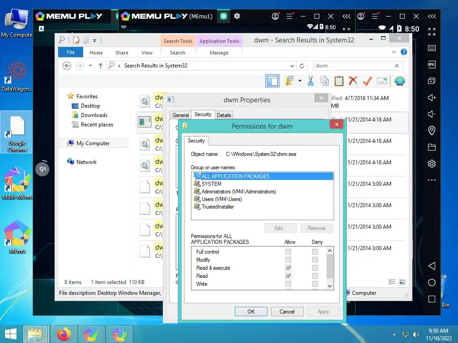Open MEmu location pin icon
The width and height of the screenshot is (458, 343).
pyautogui.click(x=432, y=130)
